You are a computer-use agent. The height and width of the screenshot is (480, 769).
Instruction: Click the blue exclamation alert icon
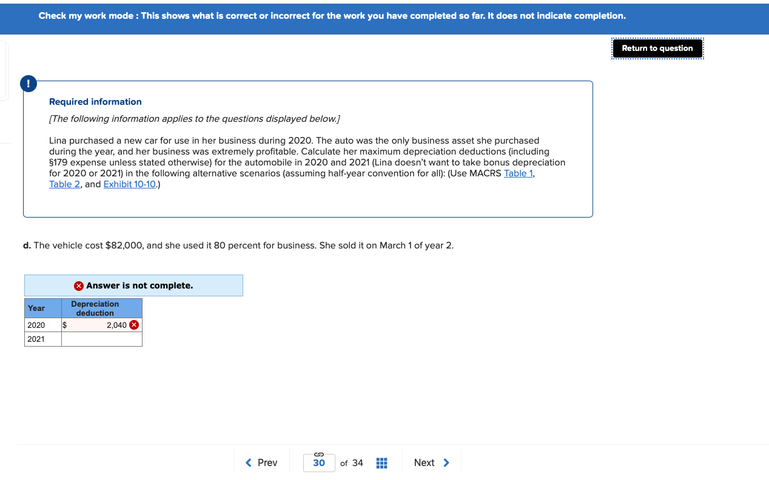(29, 84)
